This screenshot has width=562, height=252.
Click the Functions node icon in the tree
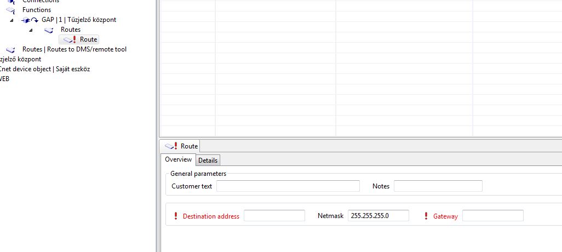10,10
